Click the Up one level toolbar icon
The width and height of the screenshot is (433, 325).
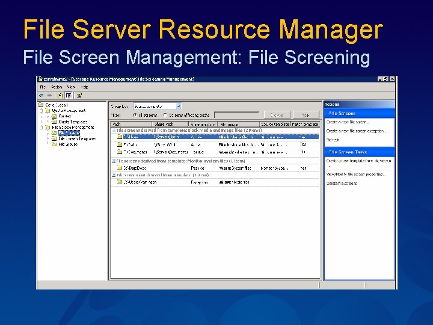pos(60,95)
